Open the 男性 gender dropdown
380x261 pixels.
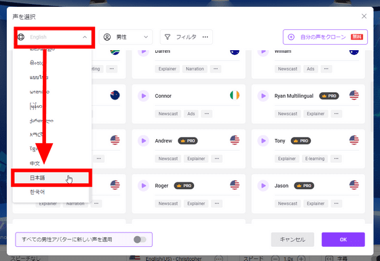(126, 37)
